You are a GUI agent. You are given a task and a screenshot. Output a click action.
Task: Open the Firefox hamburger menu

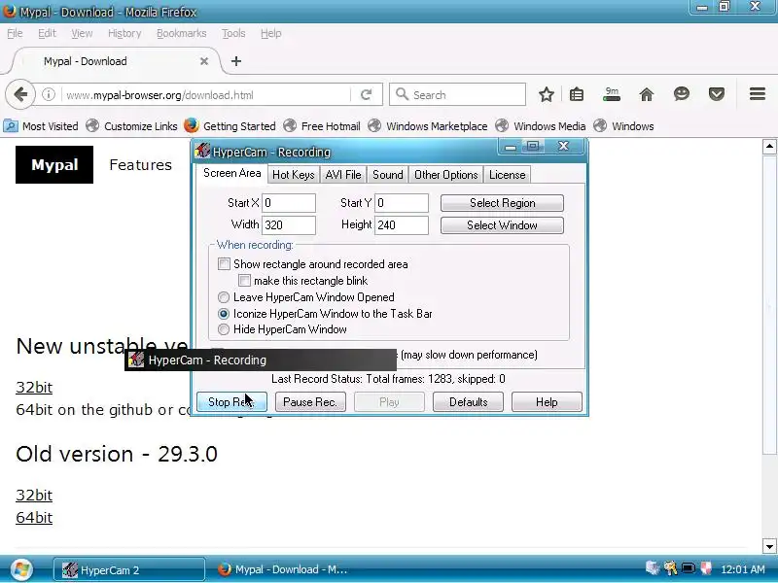point(758,94)
